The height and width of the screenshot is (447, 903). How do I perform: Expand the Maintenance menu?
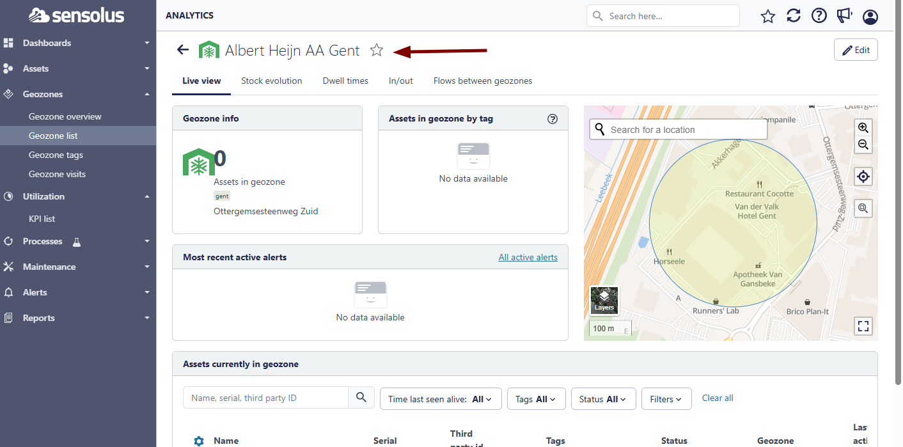(147, 267)
